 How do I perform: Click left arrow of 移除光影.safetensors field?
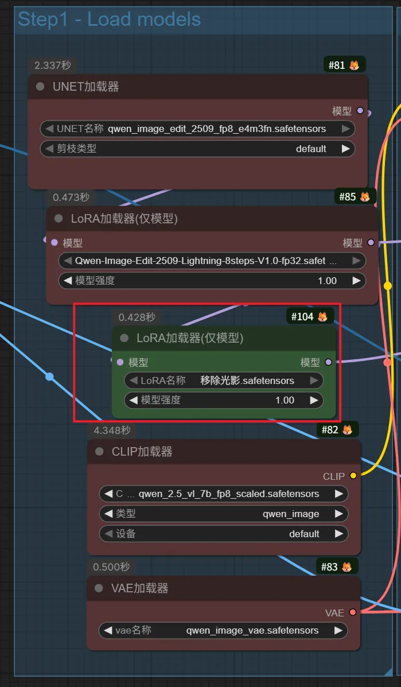pyautogui.click(x=133, y=381)
